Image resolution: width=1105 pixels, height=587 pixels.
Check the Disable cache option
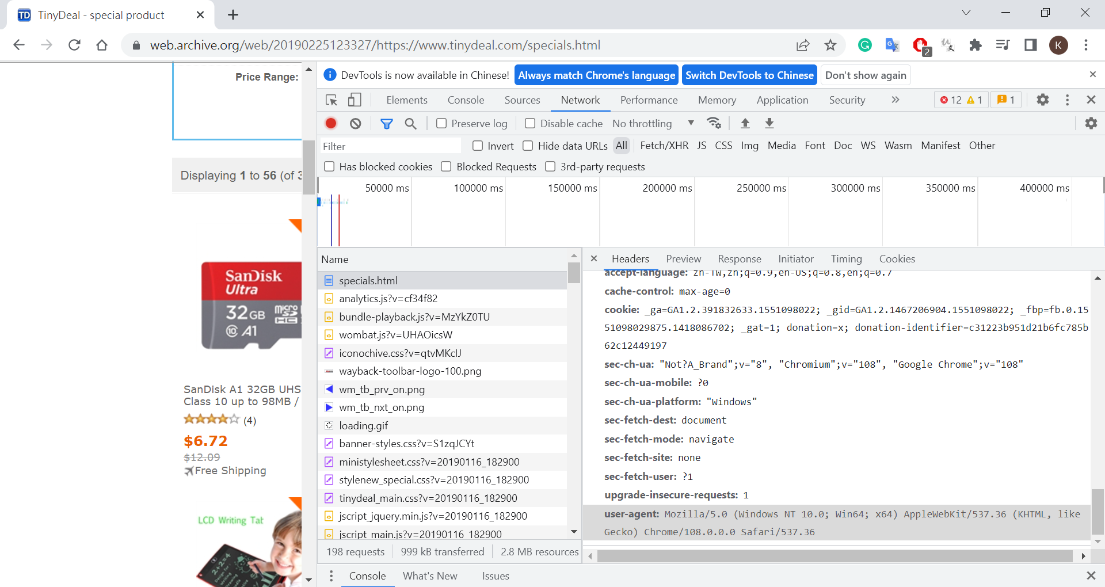[x=530, y=123]
